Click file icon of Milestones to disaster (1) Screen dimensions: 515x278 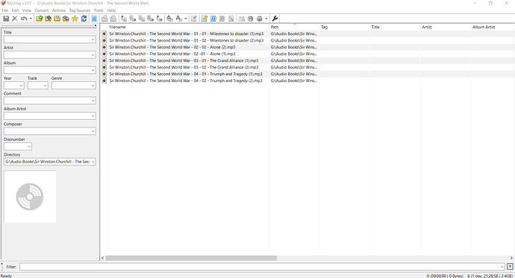[104, 34]
